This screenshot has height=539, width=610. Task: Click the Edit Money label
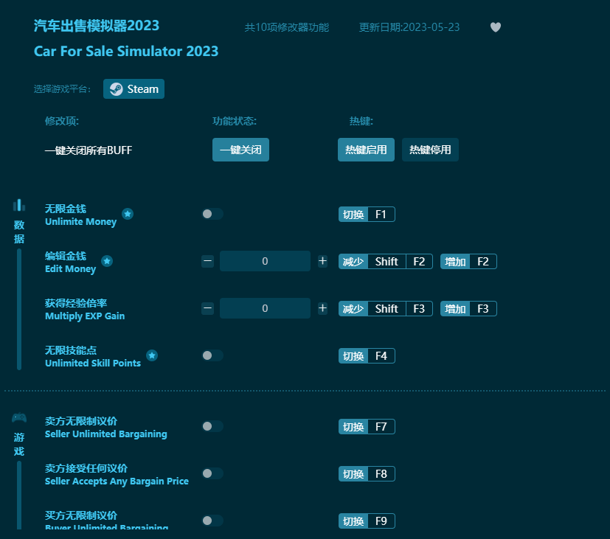70,269
